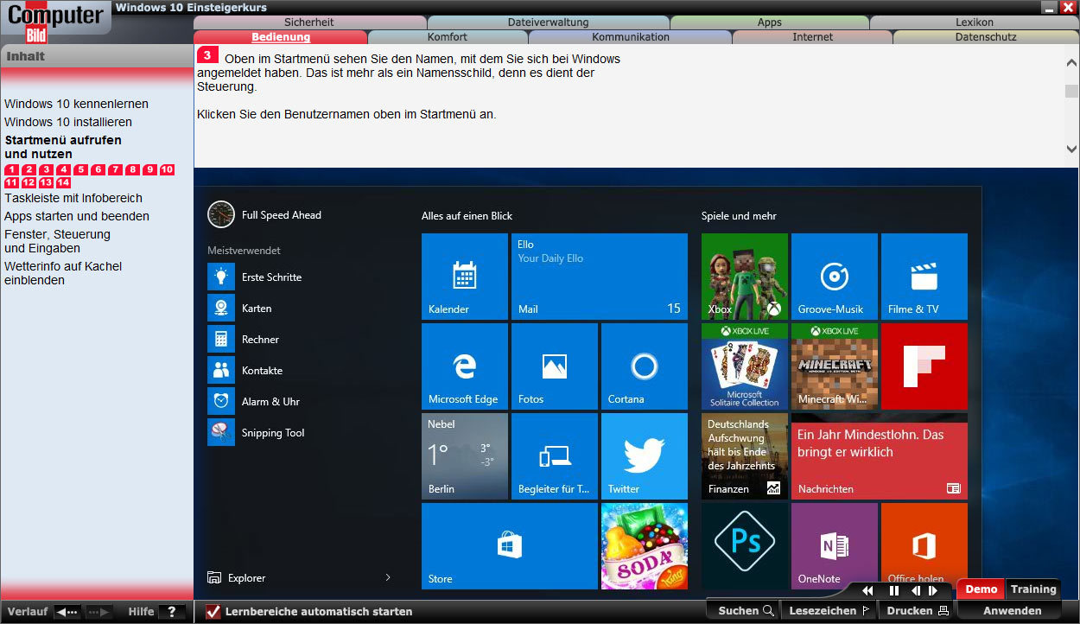The width and height of the screenshot is (1080, 624).
Task: Click the Suchen button
Action: 745,611
